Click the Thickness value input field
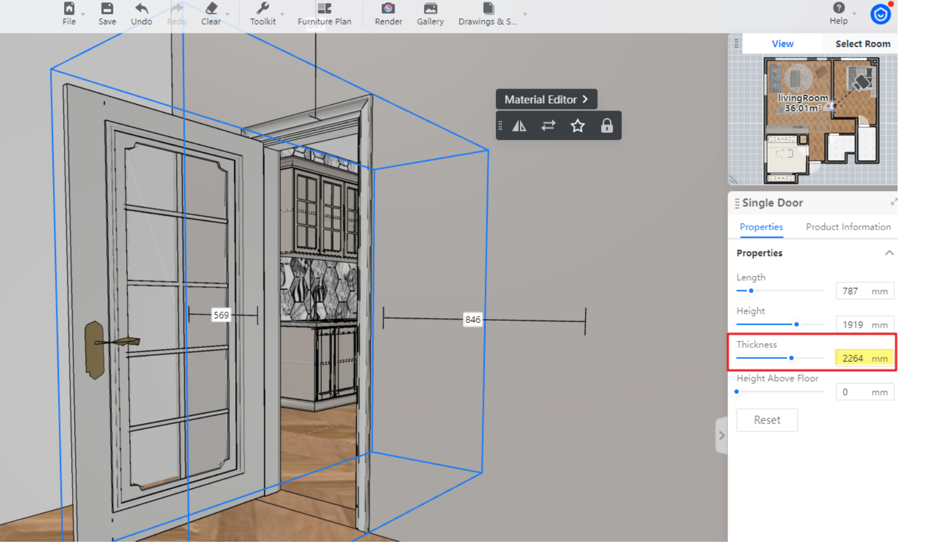The image size is (931, 547). pyautogui.click(x=854, y=358)
